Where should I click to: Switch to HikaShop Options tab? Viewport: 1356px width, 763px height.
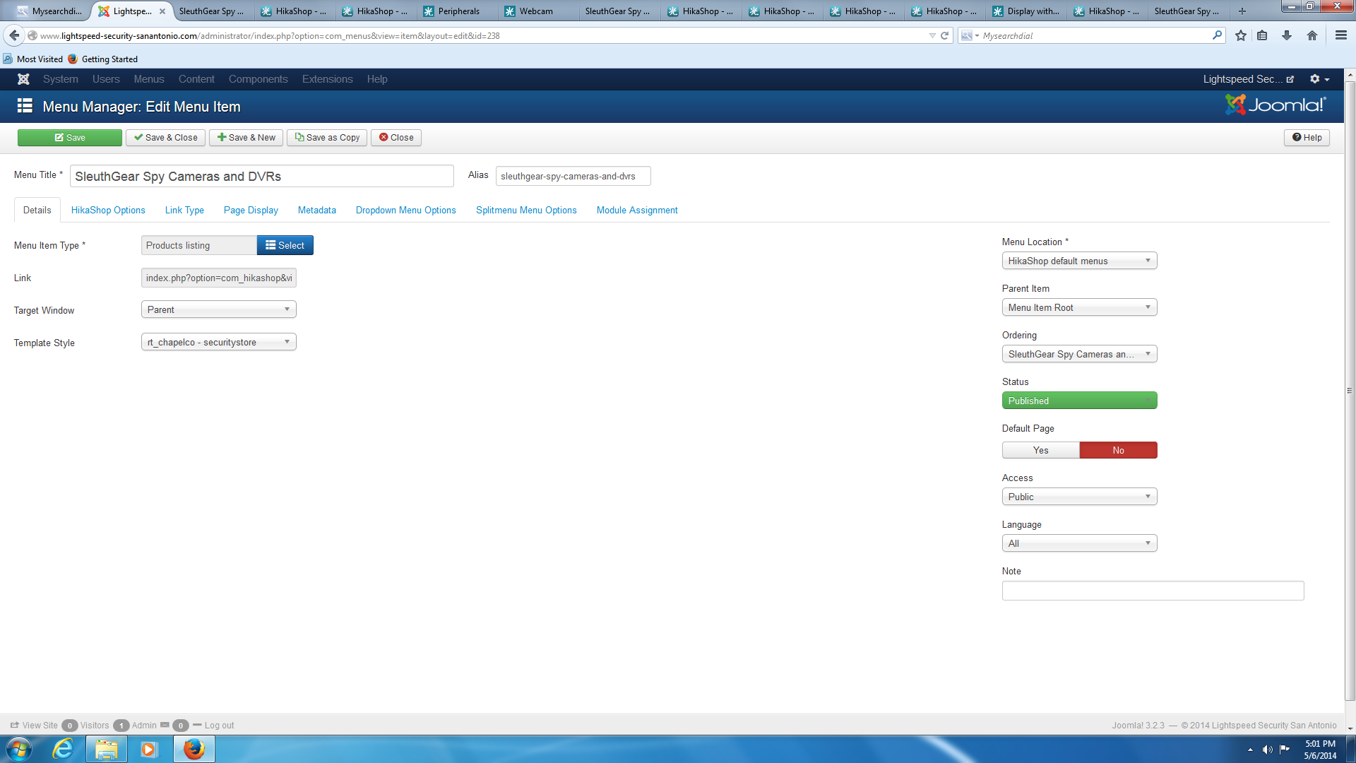[x=108, y=210]
